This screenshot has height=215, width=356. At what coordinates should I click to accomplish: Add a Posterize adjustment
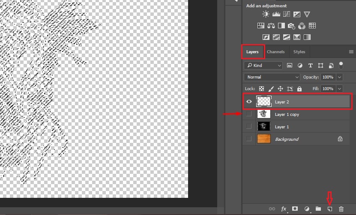276,37
